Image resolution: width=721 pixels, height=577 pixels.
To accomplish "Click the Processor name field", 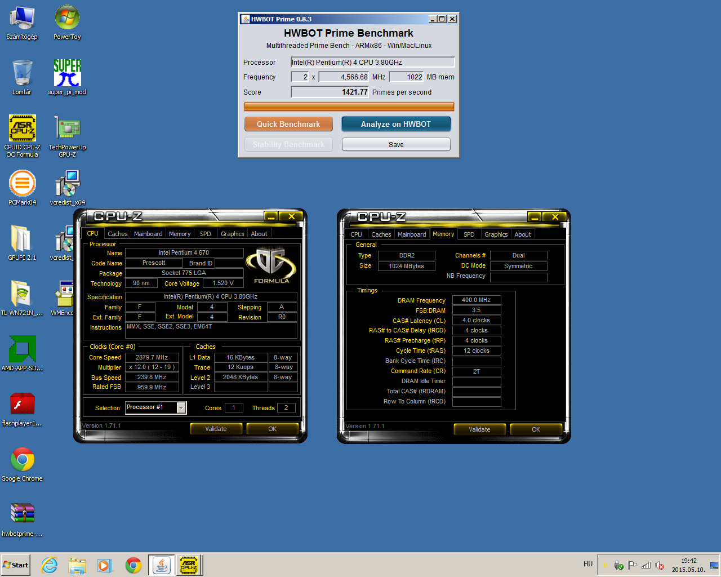I will [372, 62].
